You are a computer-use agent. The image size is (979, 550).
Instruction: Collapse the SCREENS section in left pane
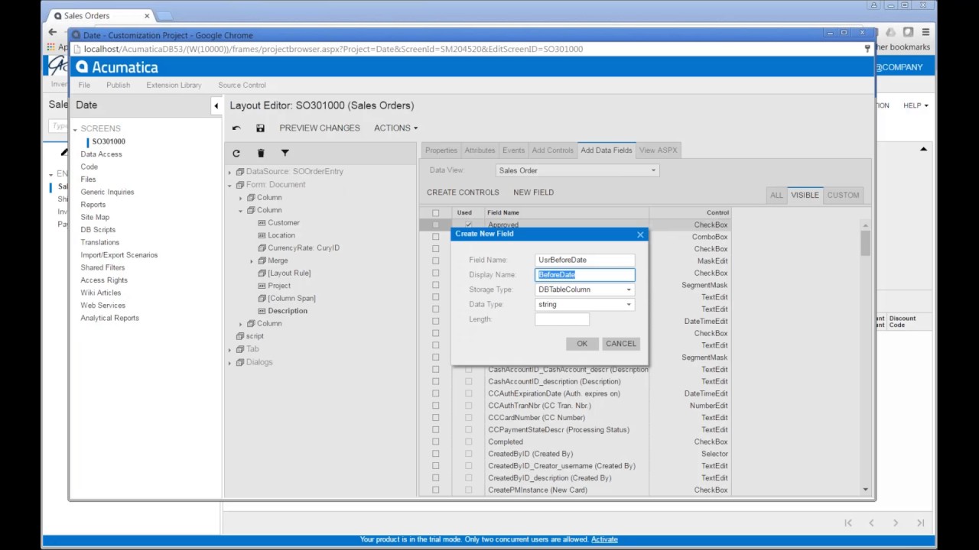coord(75,129)
